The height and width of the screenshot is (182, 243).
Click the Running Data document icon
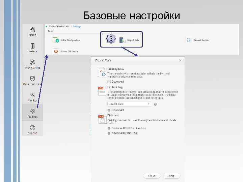[102, 72]
